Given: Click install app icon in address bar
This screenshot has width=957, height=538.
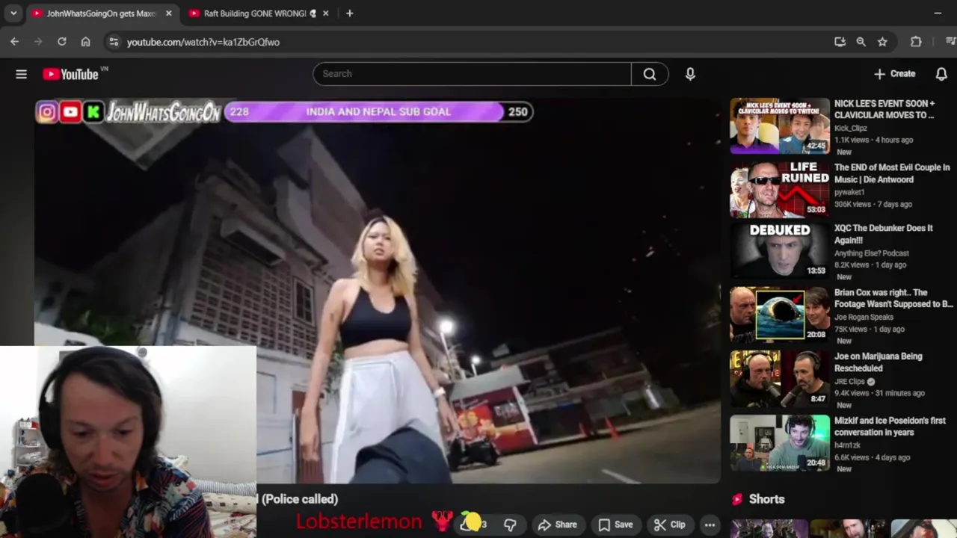Looking at the screenshot, I should coord(840,42).
